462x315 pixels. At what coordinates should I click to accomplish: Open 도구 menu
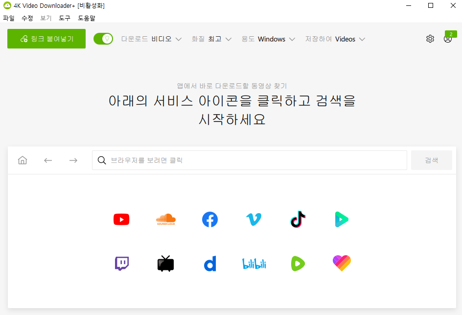(x=65, y=18)
